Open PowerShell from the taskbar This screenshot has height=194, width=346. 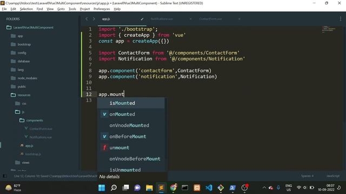tap(232, 188)
